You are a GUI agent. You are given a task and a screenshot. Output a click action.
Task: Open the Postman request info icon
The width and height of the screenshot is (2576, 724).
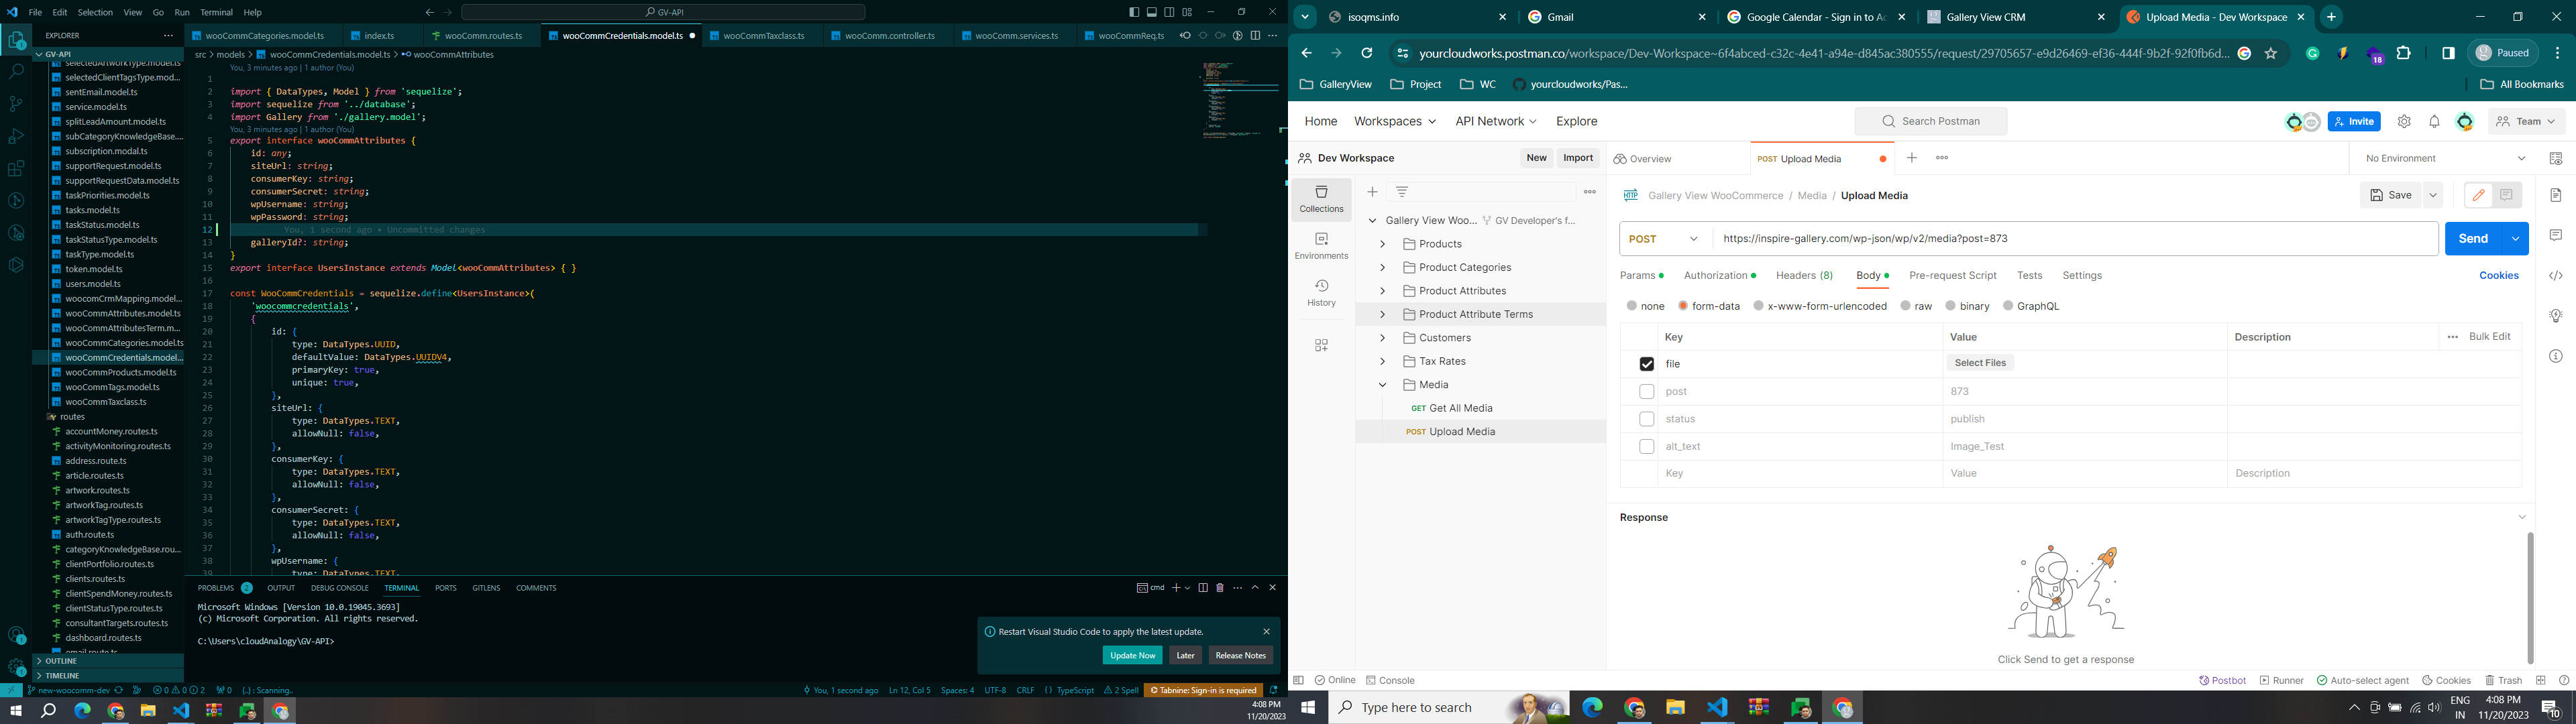pyautogui.click(x=2555, y=356)
